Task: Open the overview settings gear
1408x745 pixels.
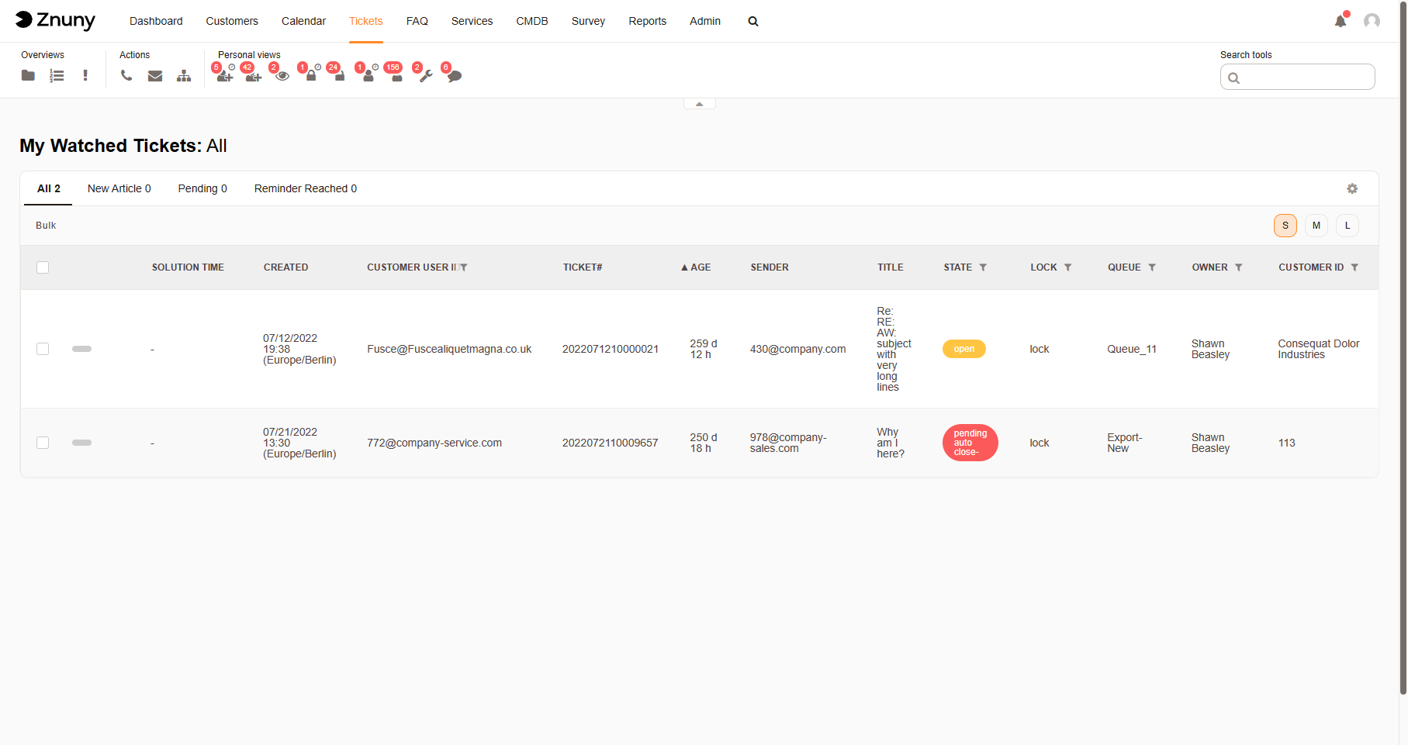Action: 1352,188
